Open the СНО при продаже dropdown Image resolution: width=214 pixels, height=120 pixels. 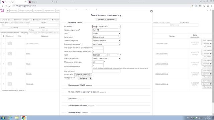tap(106, 58)
